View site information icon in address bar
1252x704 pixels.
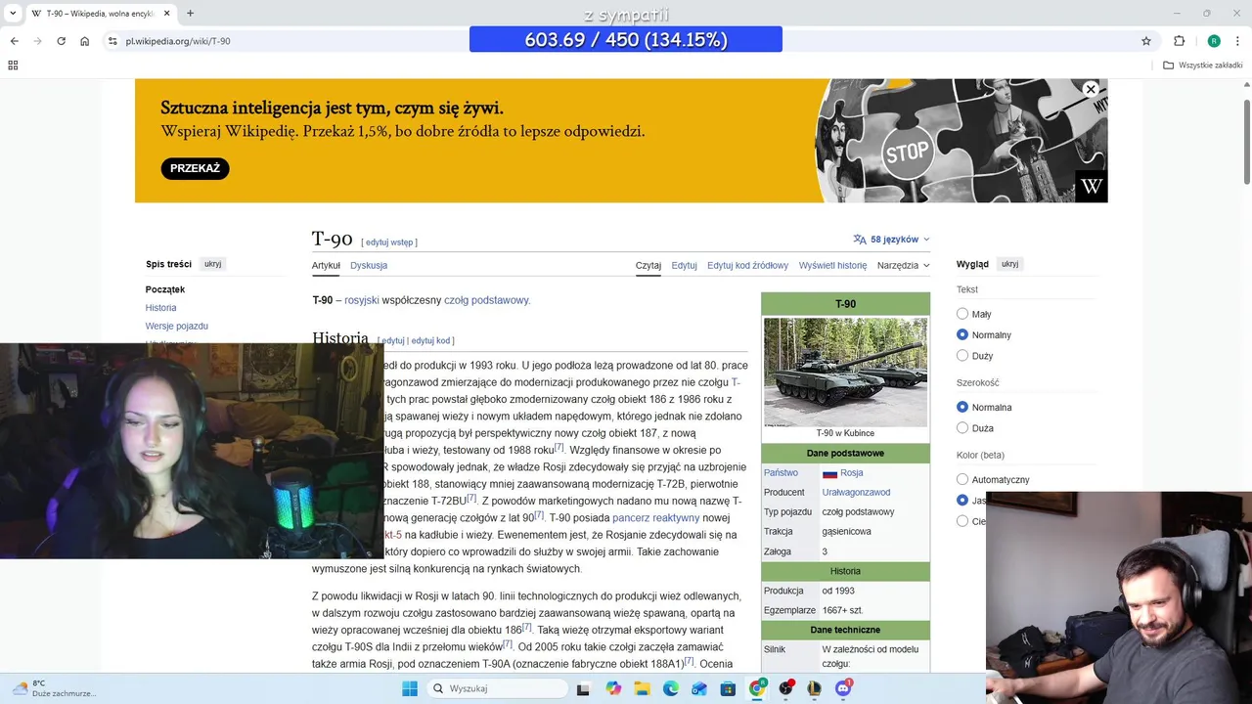[x=112, y=41]
